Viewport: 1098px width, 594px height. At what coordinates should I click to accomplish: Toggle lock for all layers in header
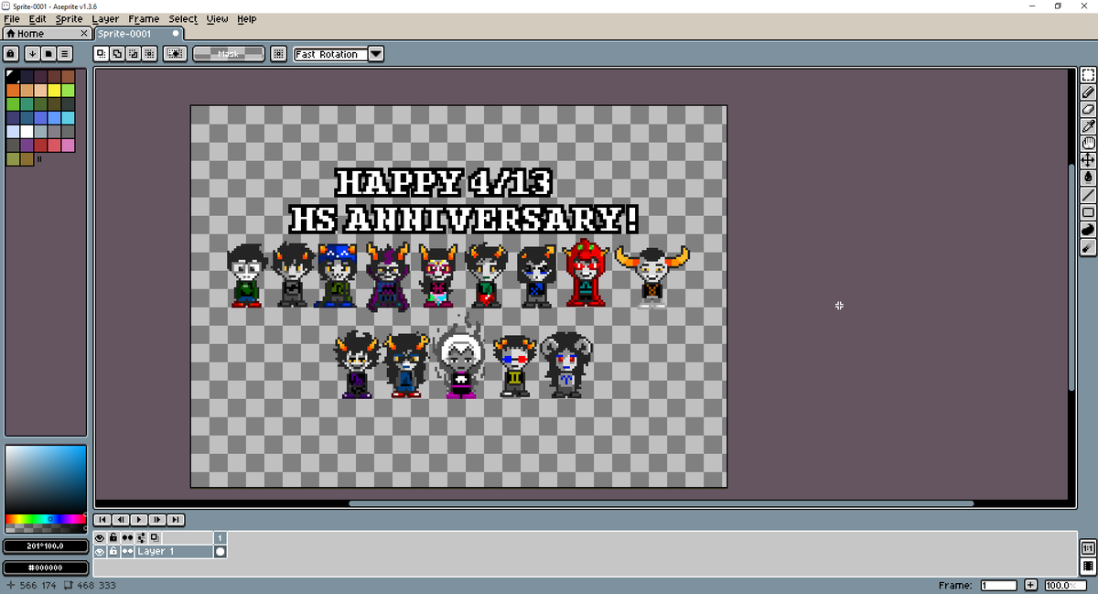(113, 537)
